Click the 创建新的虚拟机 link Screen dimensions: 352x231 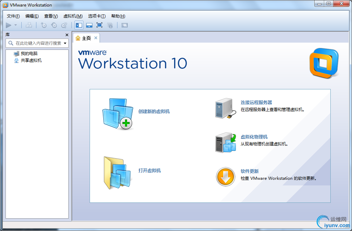click(154, 111)
